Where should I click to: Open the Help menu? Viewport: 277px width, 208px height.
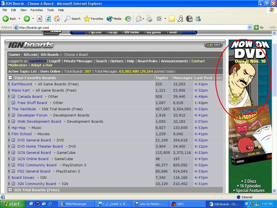(61, 10)
